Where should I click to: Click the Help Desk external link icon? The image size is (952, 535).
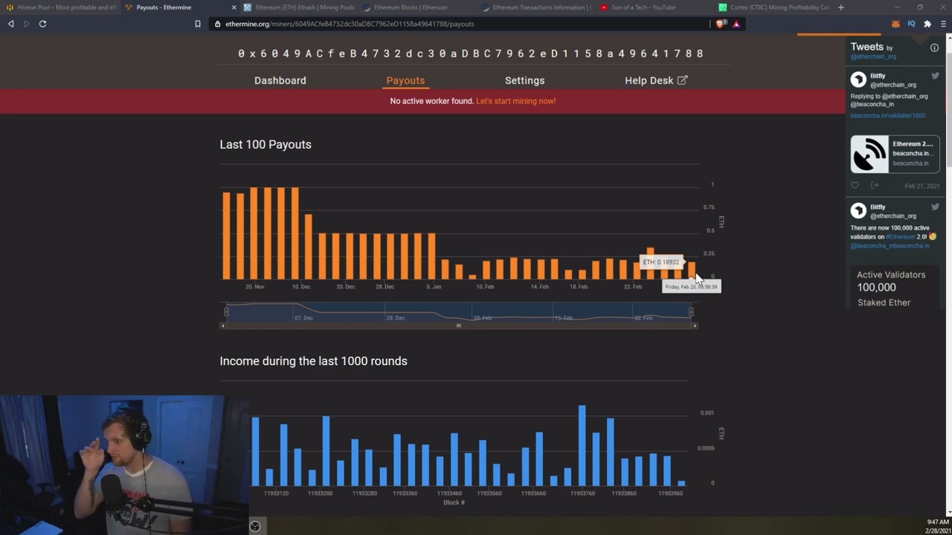(x=683, y=80)
